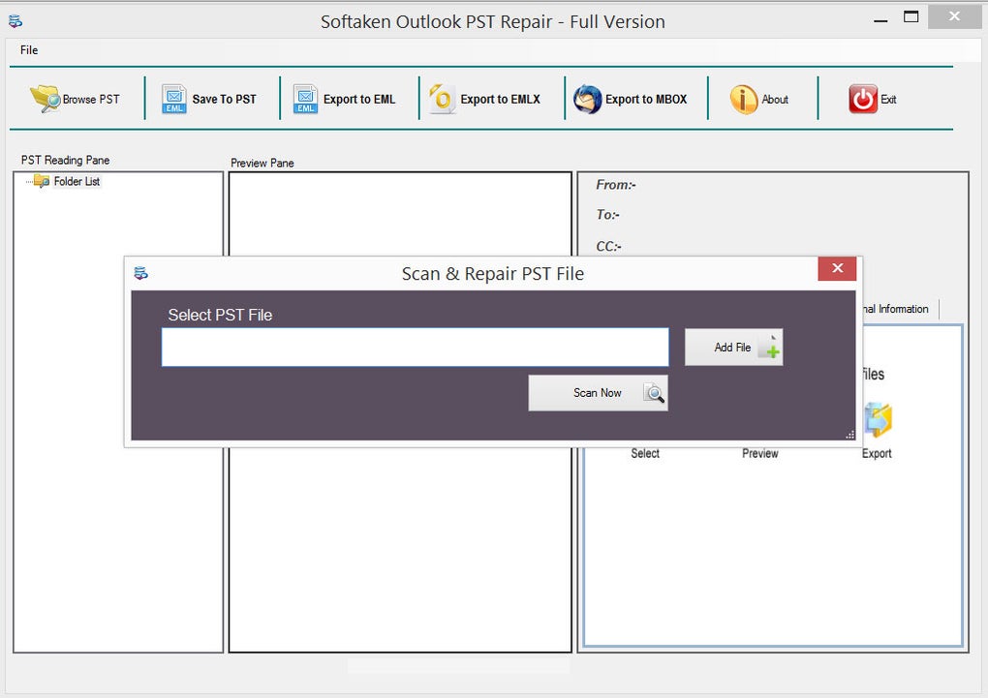Viewport: 988px width, 698px height.
Task: Open the File menu
Action: [x=29, y=49]
